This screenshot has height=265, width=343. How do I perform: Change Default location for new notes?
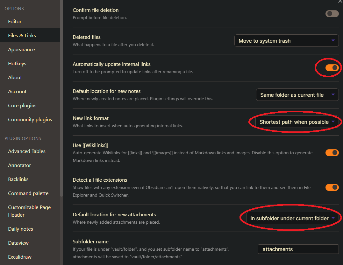coord(297,94)
